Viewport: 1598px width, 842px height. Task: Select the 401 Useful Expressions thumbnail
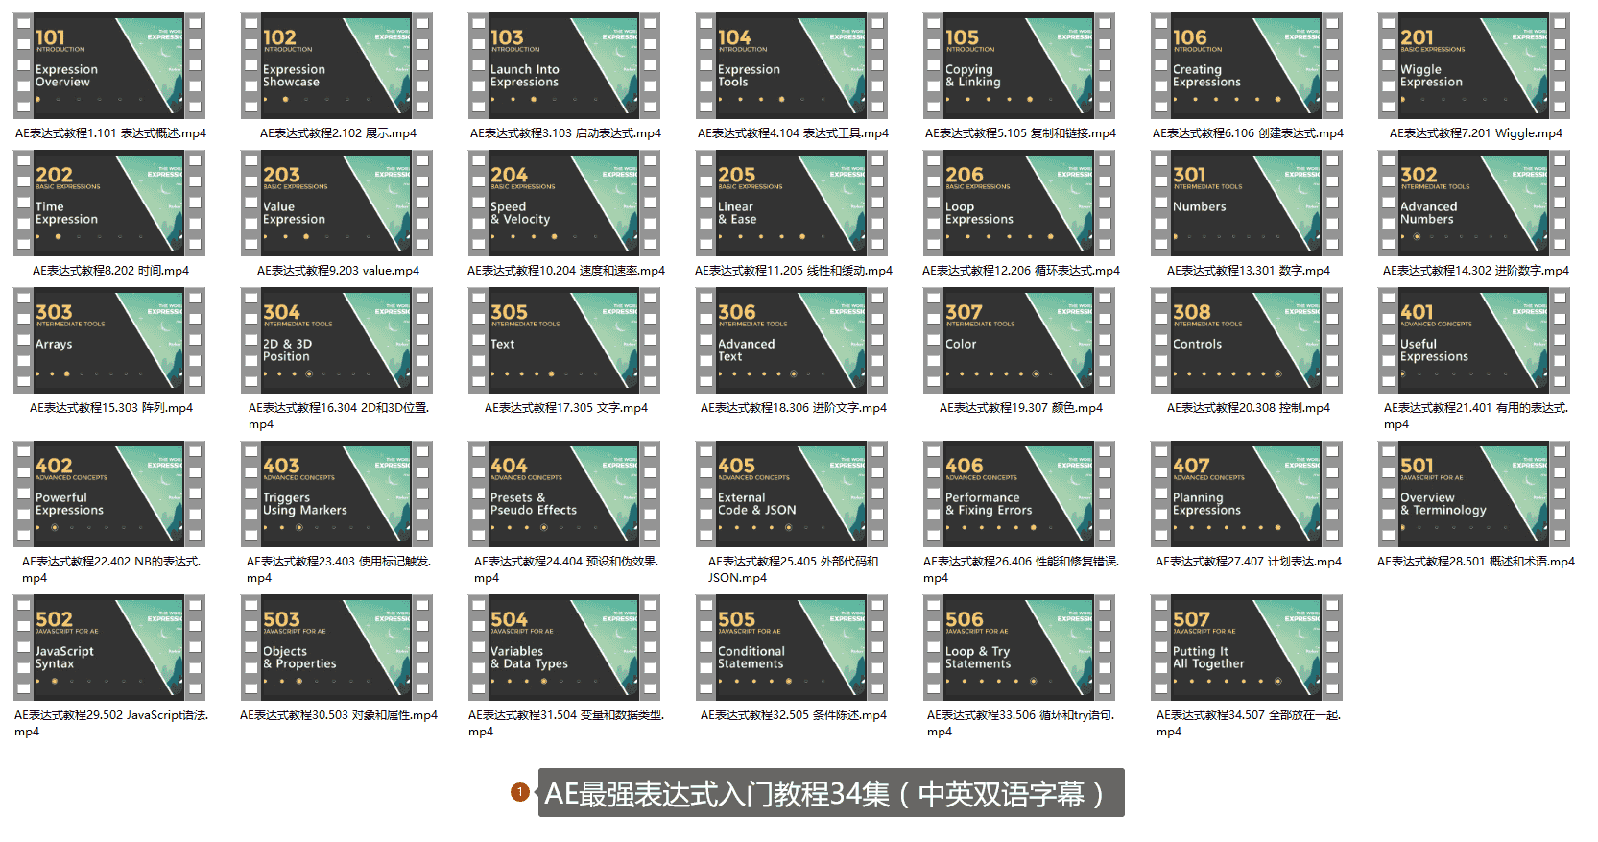click(1474, 341)
